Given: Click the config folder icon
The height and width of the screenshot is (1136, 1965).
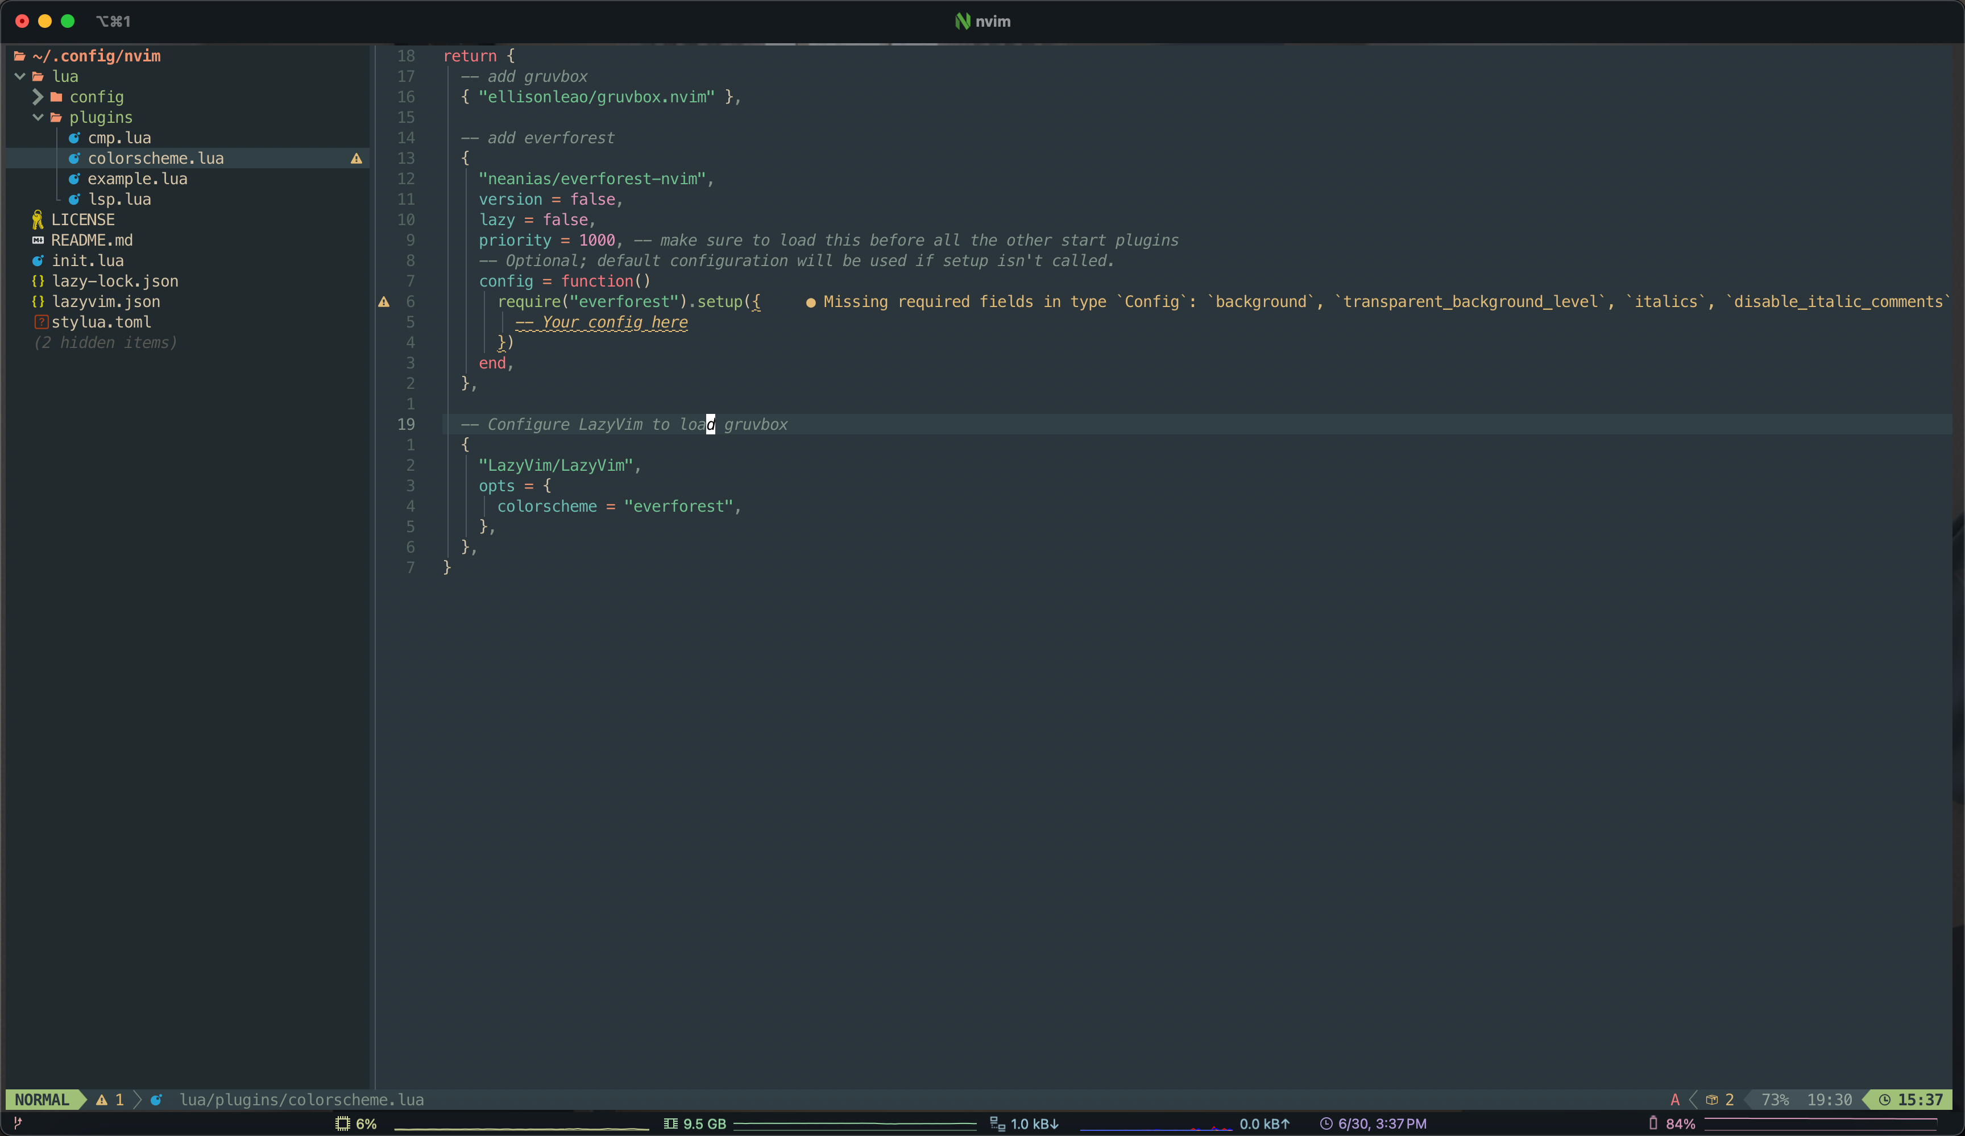Looking at the screenshot, I should 56,97.
